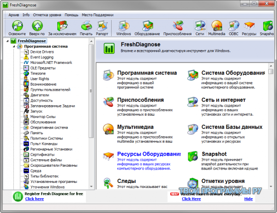277x213 pixels.
Task: Select the Snapshot camera toolbar icon
Action: pos(268,26)
